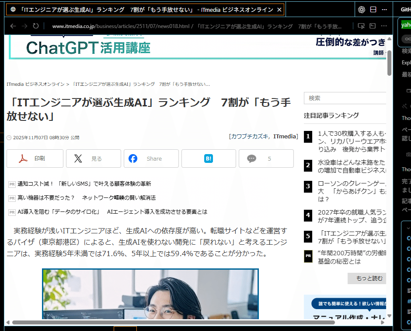Open the comments button showing 5
Viewport: 411px width, 331px height.
266,158
